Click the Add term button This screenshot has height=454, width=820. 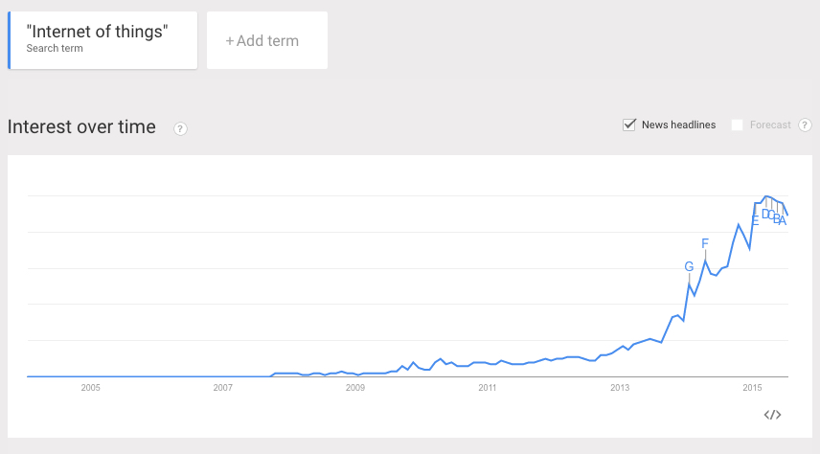(267, 40)
